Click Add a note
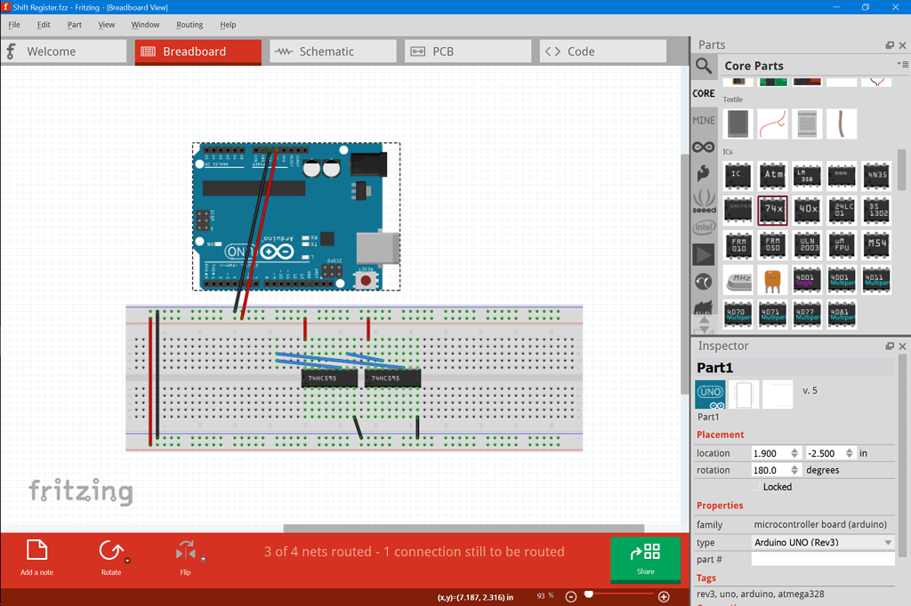This screenshot has height=606, width=911. point(36,551)
